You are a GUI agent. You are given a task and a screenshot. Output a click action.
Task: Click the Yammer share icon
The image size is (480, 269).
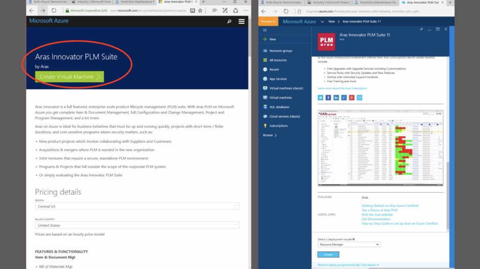[x=344, y=97]
